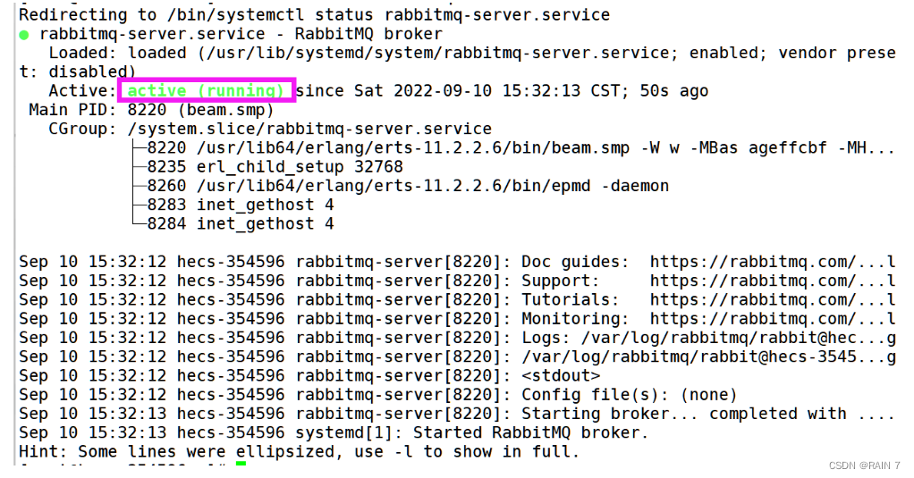914x478 pixels.
Task: Select the "/var/log/rabbitmq/rabbit@hecs-3545...g" log path
Action: coord(708,356)
